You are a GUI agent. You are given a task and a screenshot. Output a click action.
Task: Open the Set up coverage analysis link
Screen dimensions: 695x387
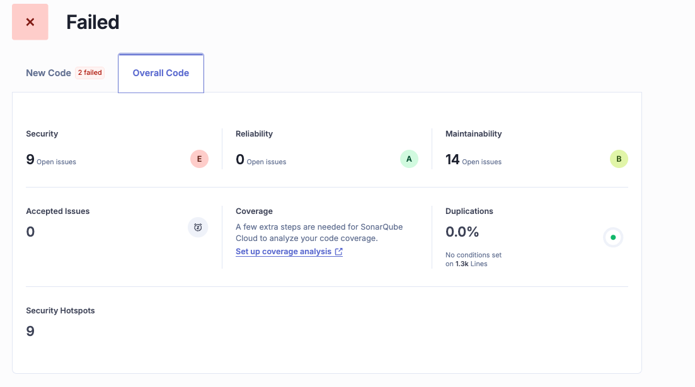pyautogui.click(x=284, y=252)
